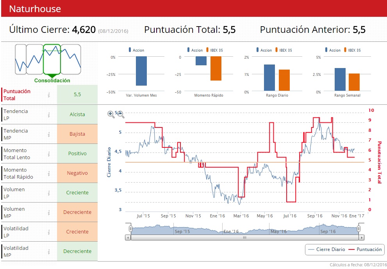Open info icon for Volatilidad MP
The width and height of the screenshot is (387, 269).
pyautogui.click(x=49, y=251)
